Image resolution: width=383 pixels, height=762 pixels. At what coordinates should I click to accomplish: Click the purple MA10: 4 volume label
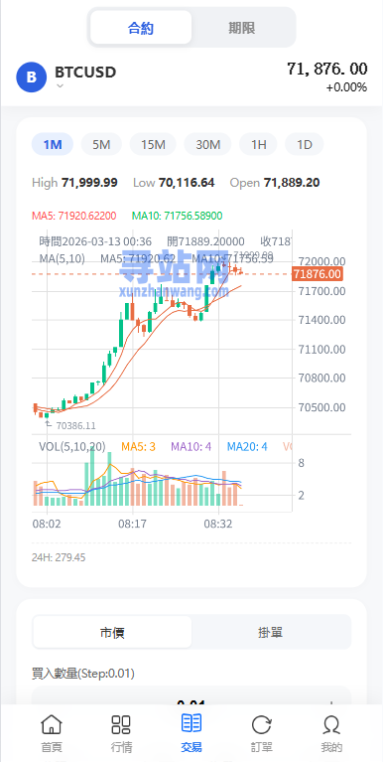pos(191,447)
